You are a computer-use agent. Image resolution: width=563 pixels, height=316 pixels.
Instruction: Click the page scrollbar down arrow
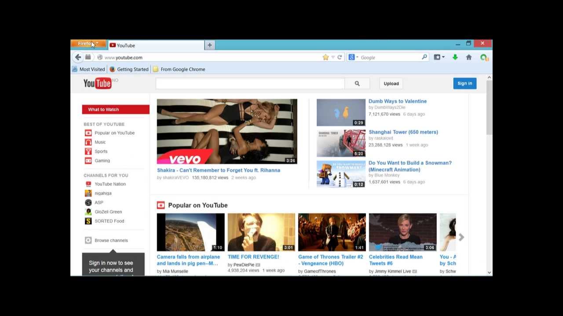(x=489, y=273)
